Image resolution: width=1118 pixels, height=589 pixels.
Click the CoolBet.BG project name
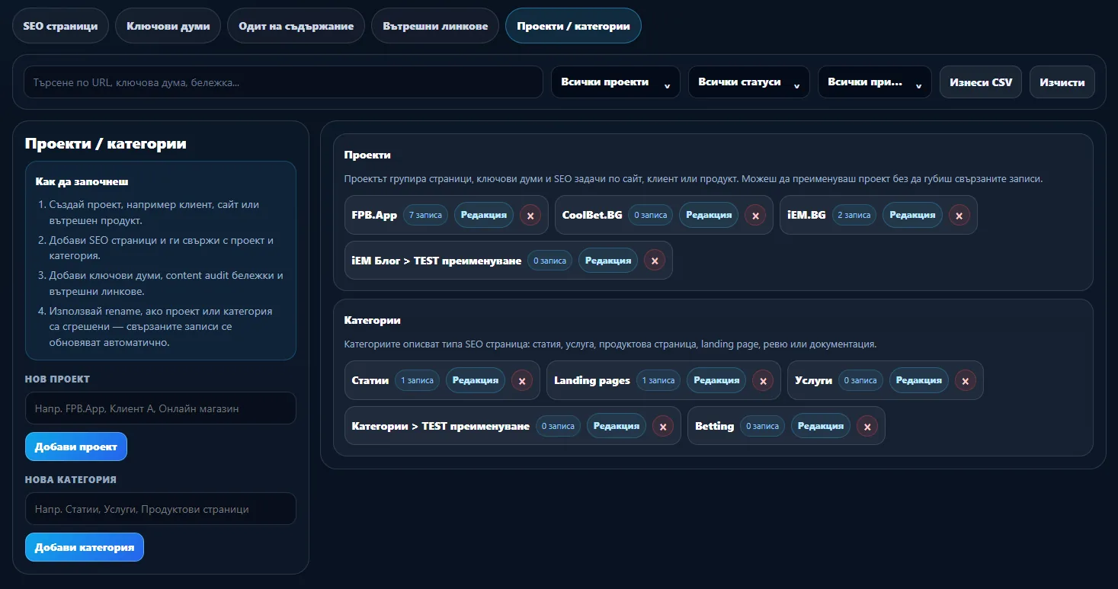[592, 215]
